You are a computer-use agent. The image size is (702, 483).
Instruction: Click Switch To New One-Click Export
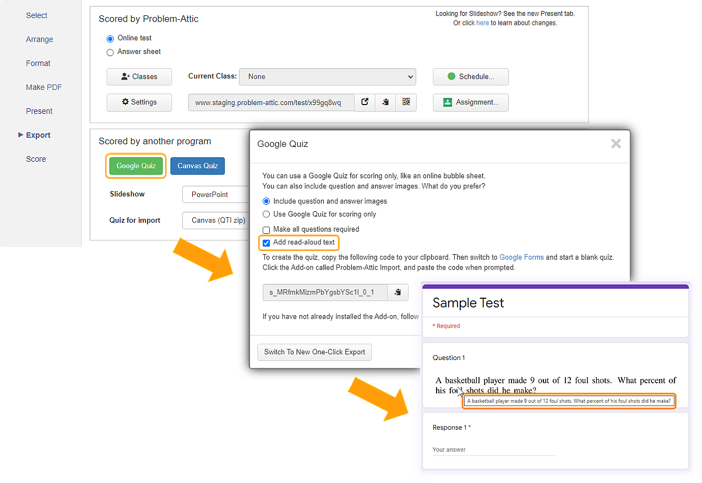point(314,352)
